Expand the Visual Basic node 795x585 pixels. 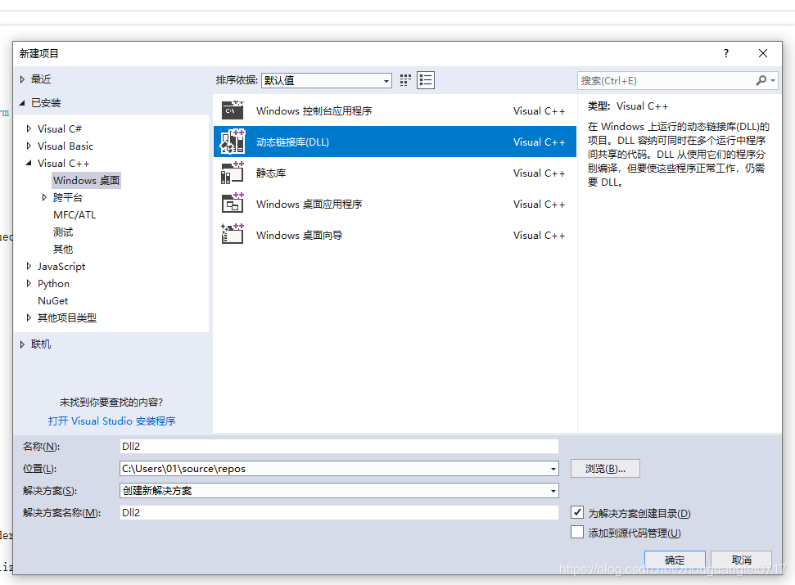29,146
